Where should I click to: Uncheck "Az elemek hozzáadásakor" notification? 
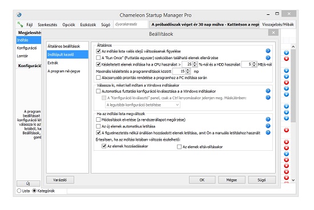click(x=104, y=146)
